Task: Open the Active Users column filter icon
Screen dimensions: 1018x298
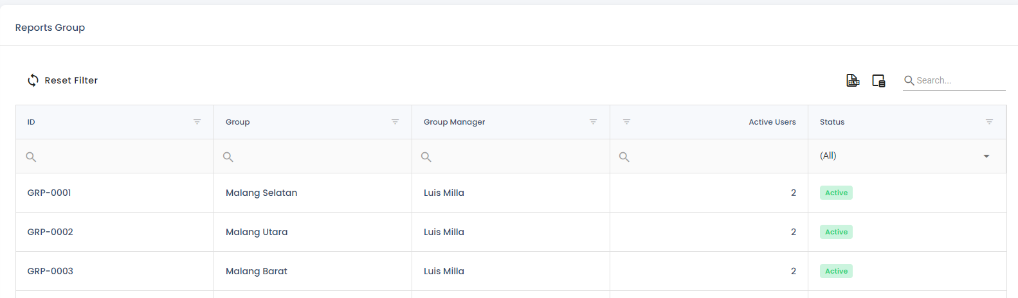Action: coord(627,122)
